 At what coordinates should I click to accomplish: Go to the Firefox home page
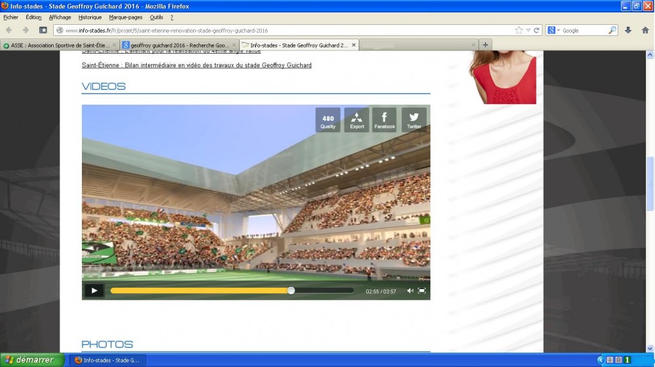pos(645,30)
